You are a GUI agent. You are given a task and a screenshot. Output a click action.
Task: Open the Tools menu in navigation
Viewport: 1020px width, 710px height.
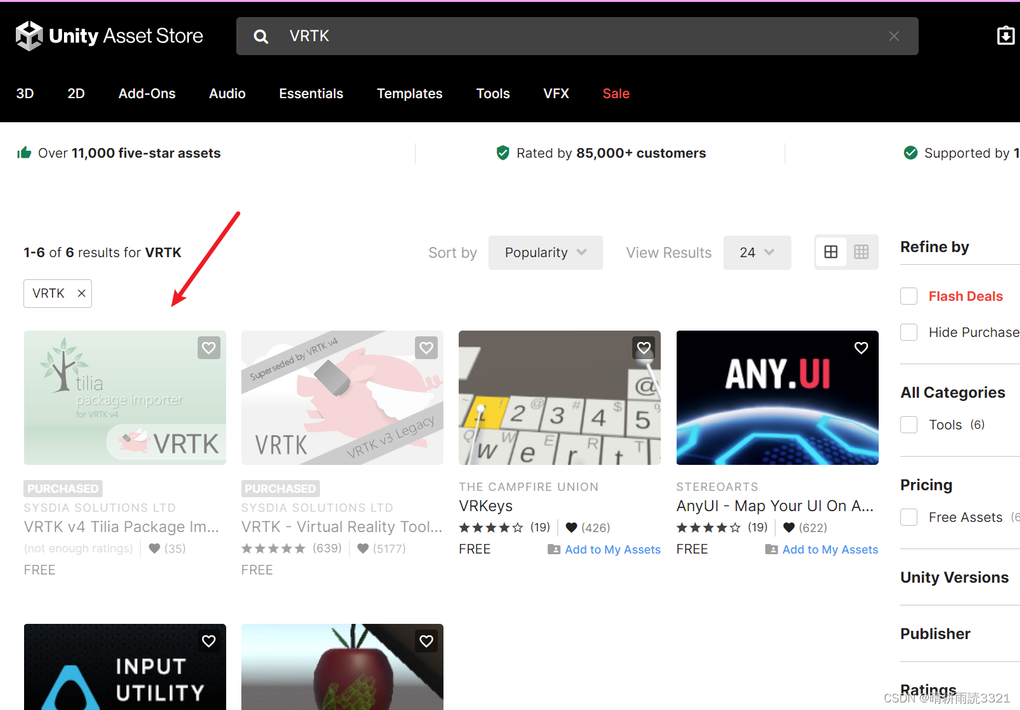tap(493, 94)
